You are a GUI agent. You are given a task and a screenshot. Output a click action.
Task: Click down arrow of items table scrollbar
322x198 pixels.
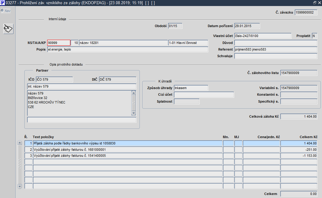[20, 187]
